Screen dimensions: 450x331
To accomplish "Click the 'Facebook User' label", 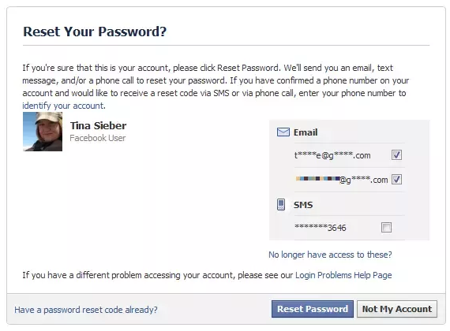I will 98,138.
